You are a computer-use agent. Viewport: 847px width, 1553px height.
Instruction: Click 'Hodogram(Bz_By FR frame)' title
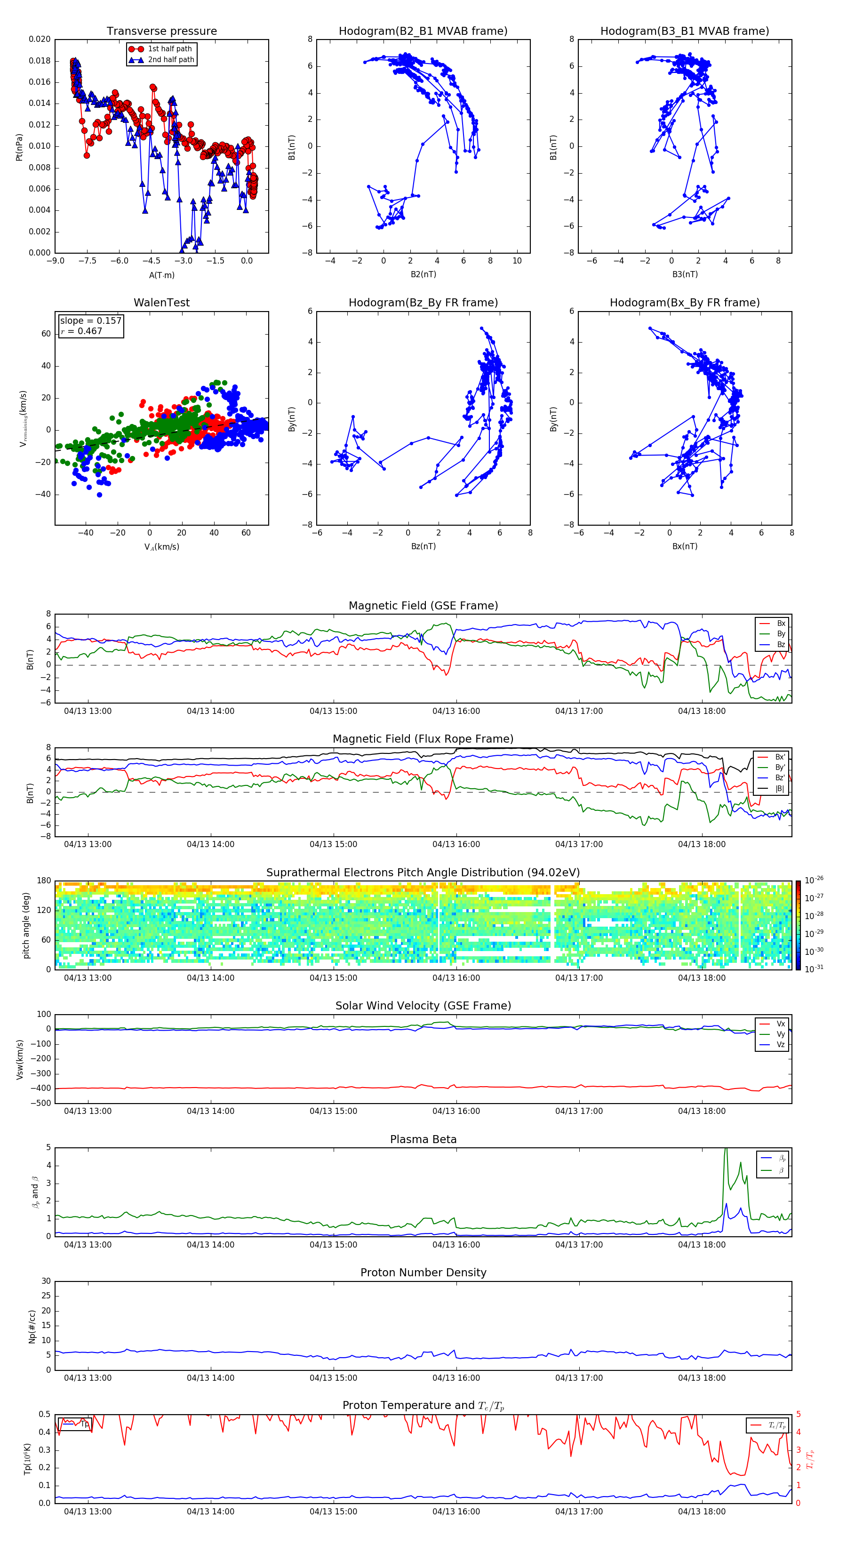[x=423, y=303]
